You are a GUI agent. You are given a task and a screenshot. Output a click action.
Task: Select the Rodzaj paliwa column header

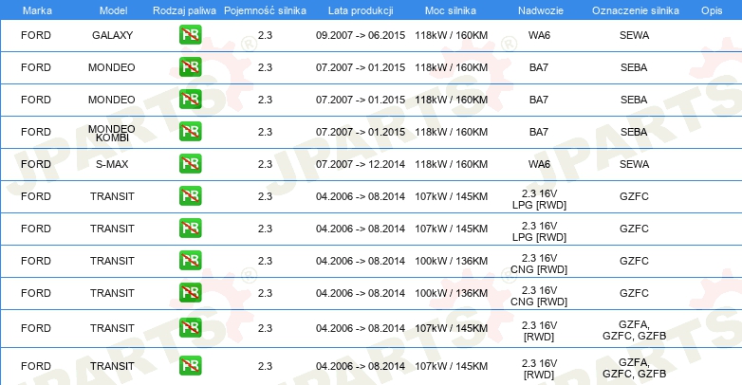coord(184,10)
